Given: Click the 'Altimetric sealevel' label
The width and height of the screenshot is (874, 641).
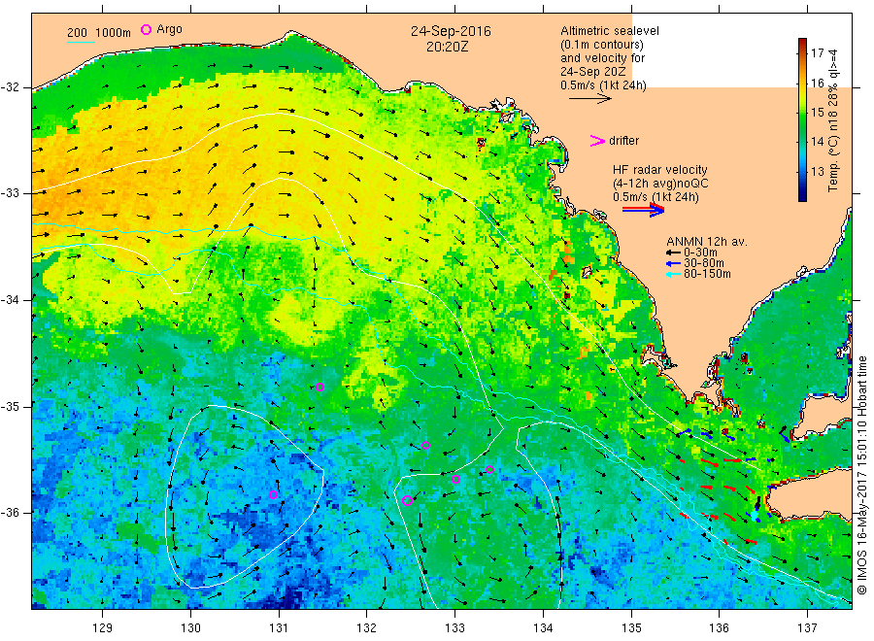Looking at the screenshot, I should click(609, 31).
